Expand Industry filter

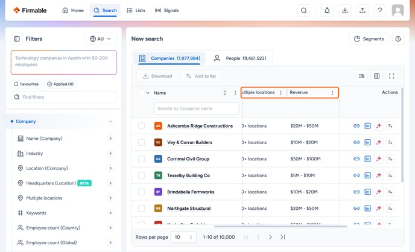(x=110, y=153)
